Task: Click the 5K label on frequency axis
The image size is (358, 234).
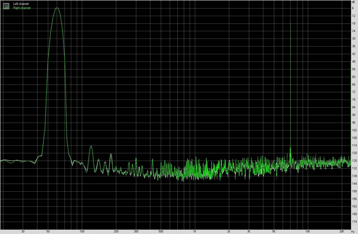Action: pos(274,231)
